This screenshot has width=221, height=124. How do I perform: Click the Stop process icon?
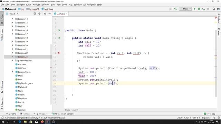pyautogui.click(x=208, y=9)
